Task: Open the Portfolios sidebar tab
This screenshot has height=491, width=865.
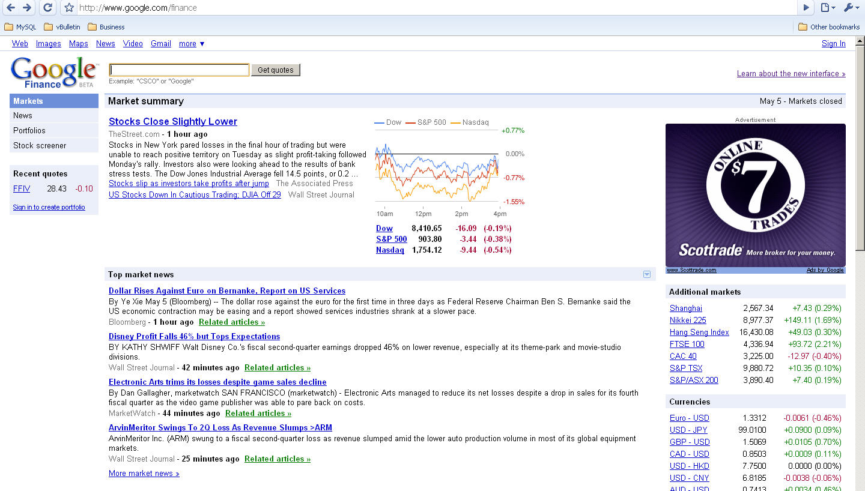Action: click(x=54, y=131)
